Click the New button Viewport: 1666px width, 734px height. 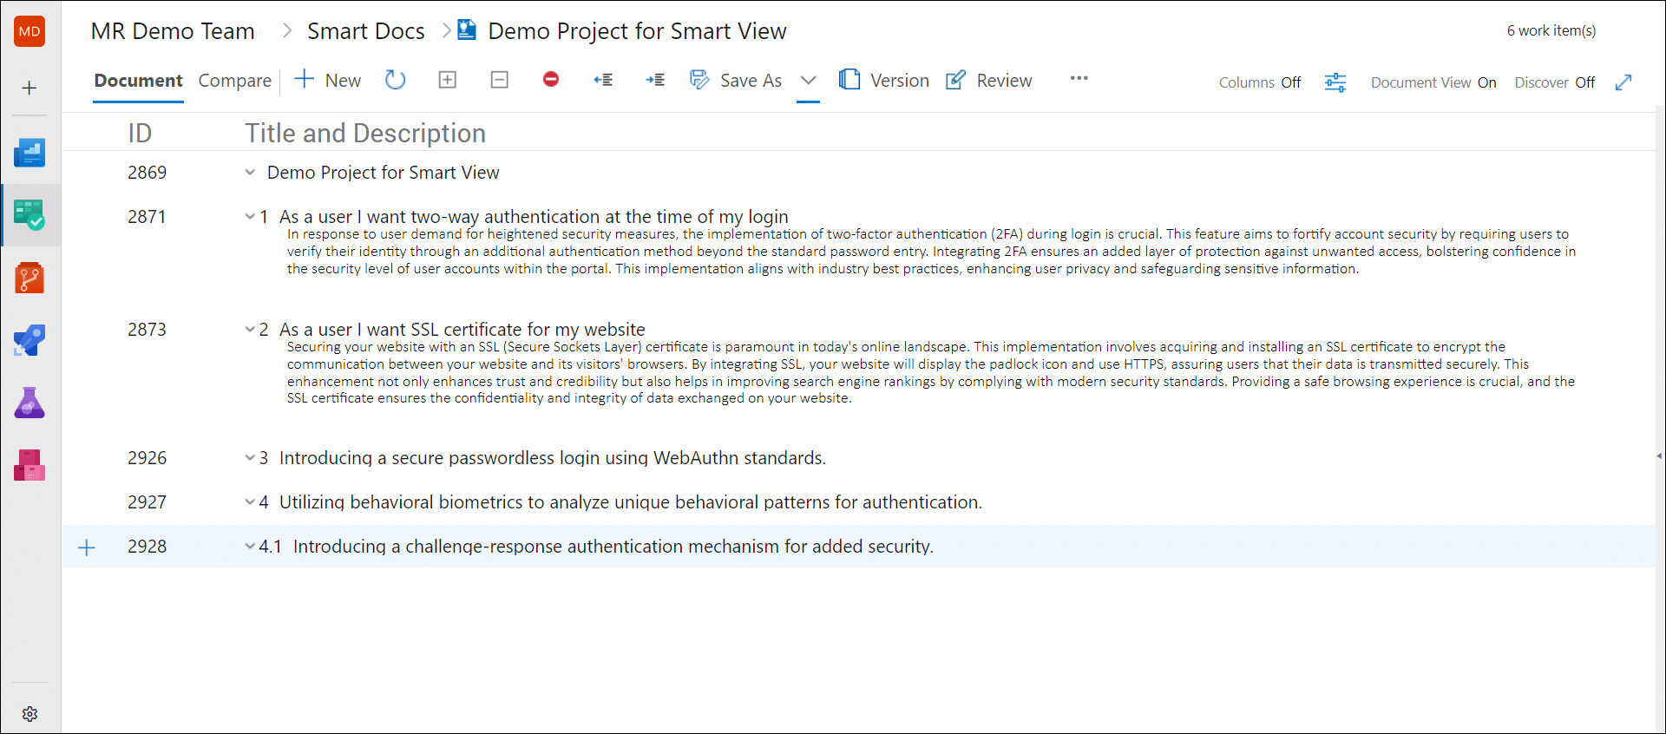(x=328, y=80)
